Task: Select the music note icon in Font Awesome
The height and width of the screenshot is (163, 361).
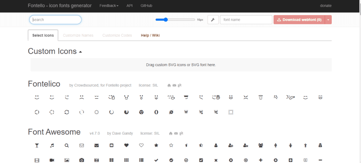Action: pyautogui.click(x=52, y=145)
